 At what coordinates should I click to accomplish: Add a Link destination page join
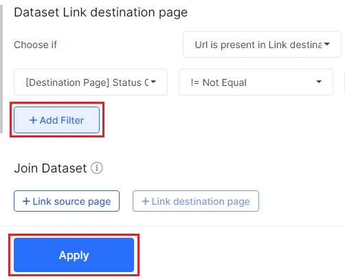point(196,201)
